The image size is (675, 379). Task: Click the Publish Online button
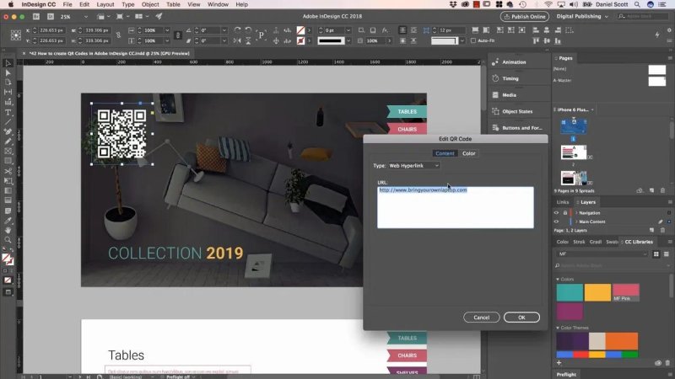[x=525, y=16]
